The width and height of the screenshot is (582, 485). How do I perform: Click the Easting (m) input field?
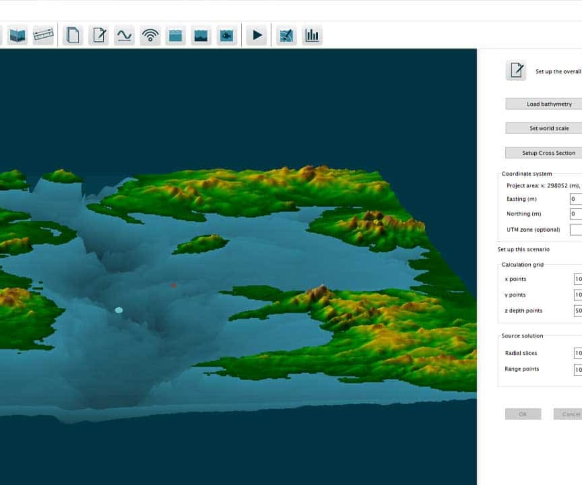576,199
